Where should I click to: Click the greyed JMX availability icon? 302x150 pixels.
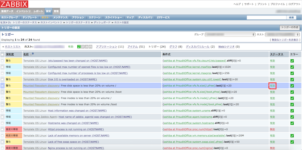pyautogui.click(x=87, y=47)
